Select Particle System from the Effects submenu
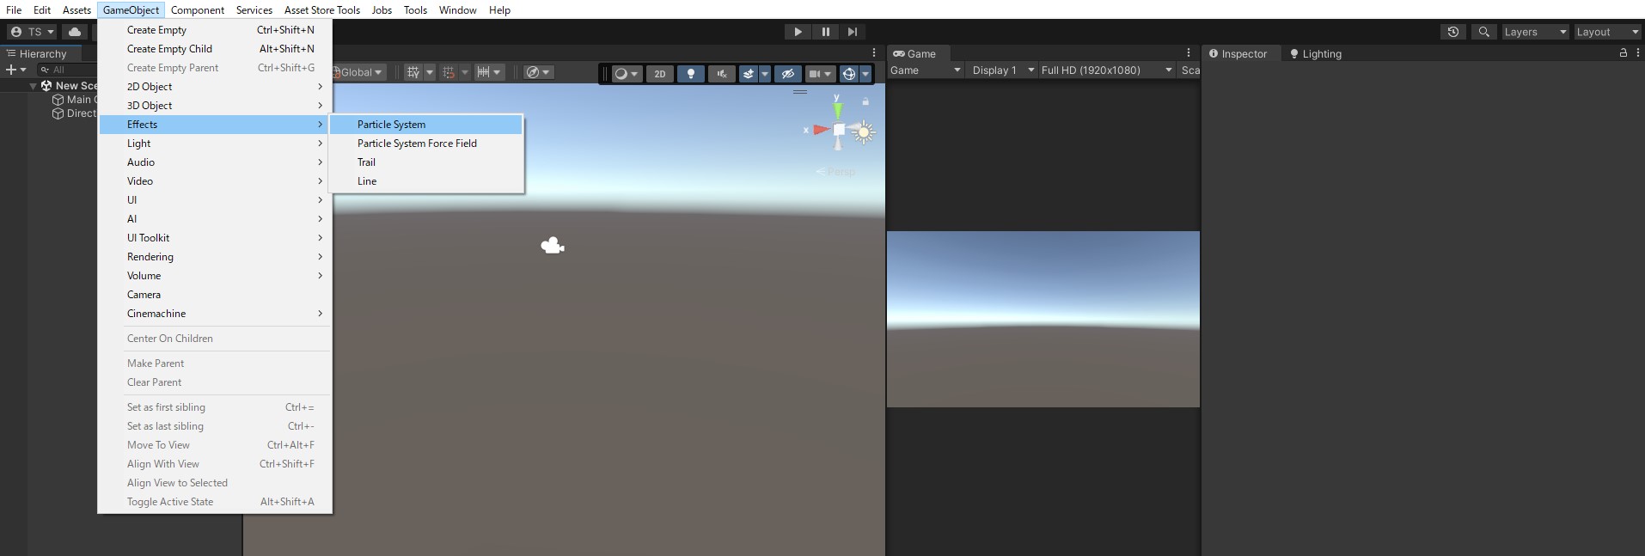The height and width of the screenshot is (556, 1645). coord(391,125)
